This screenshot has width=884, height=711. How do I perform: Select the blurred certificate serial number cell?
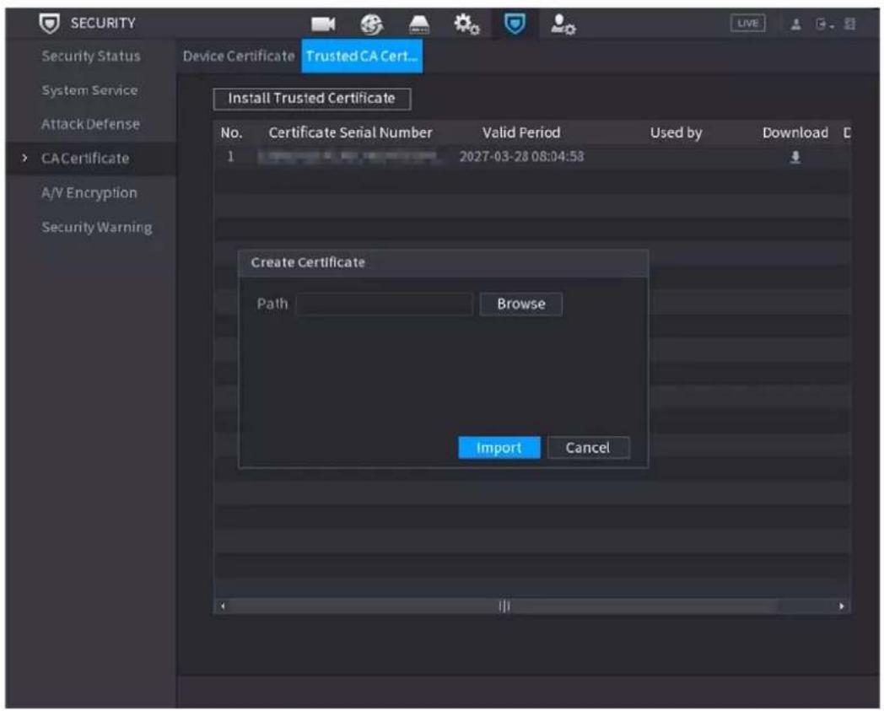[x=349, y=157]
